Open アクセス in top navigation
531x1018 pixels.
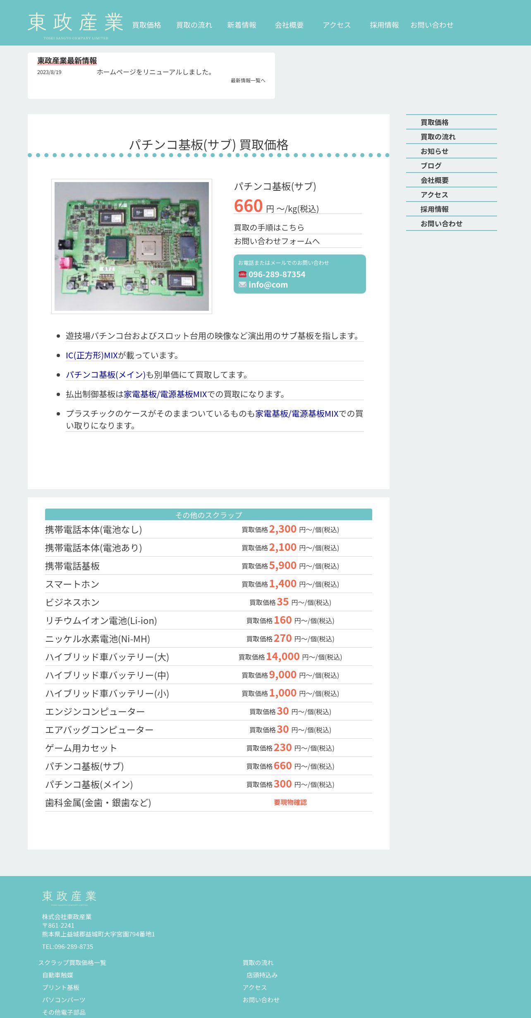pyautogui.click(x=337, y=25)
